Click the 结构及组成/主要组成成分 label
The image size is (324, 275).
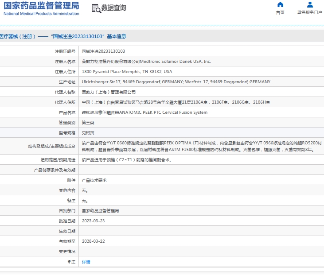coord(52,146)
